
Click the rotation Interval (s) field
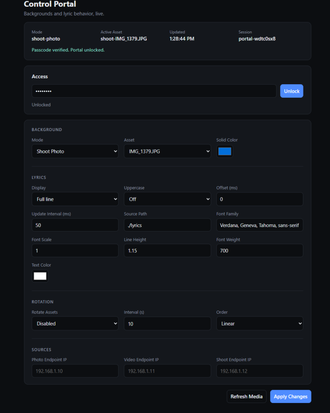point(167,323)
